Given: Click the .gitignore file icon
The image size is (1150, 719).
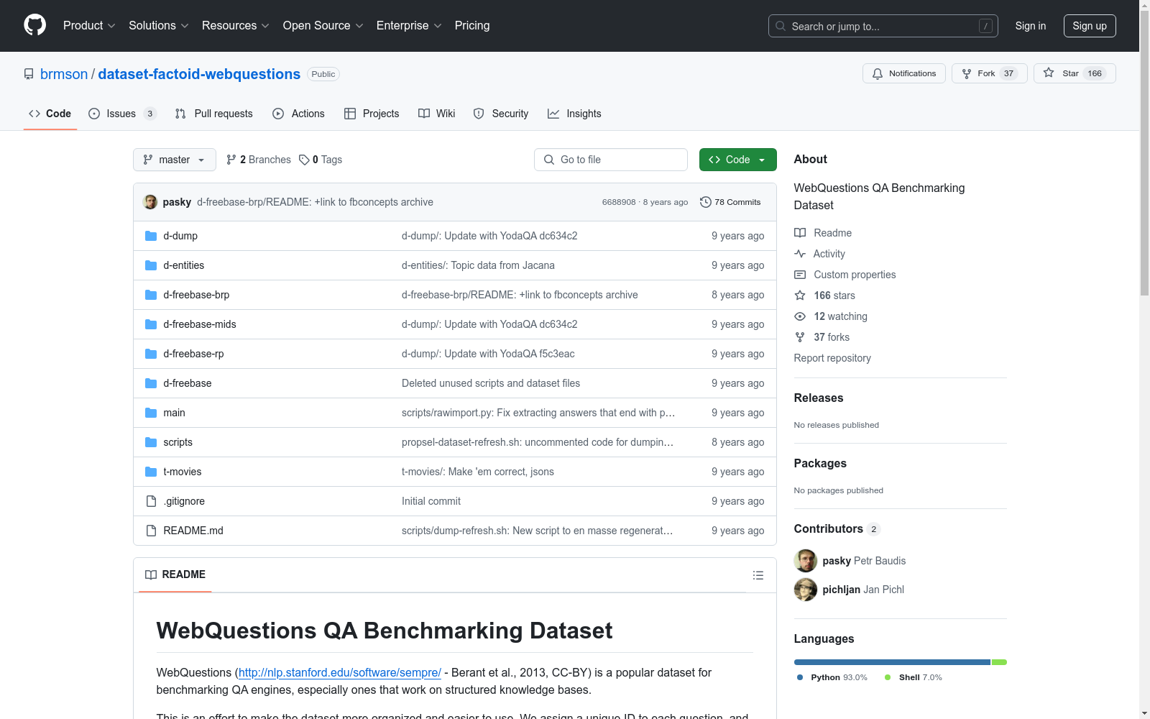Looking at the screenshot, I should coord(151,501).
